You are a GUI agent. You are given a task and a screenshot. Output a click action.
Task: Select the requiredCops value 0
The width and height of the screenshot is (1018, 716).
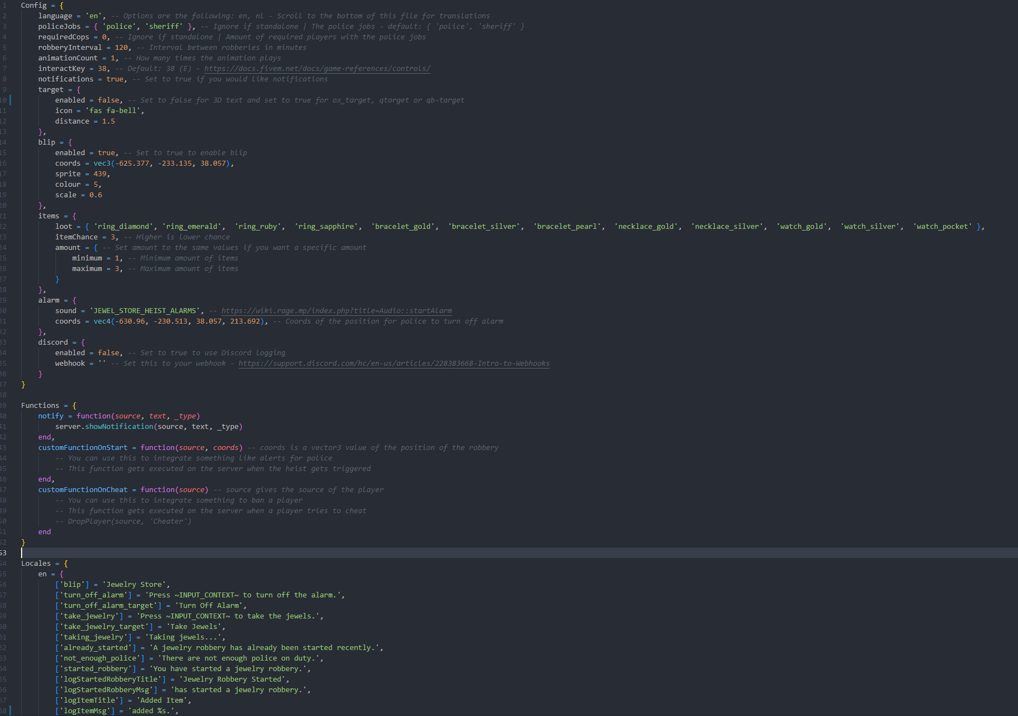(104, 37)
